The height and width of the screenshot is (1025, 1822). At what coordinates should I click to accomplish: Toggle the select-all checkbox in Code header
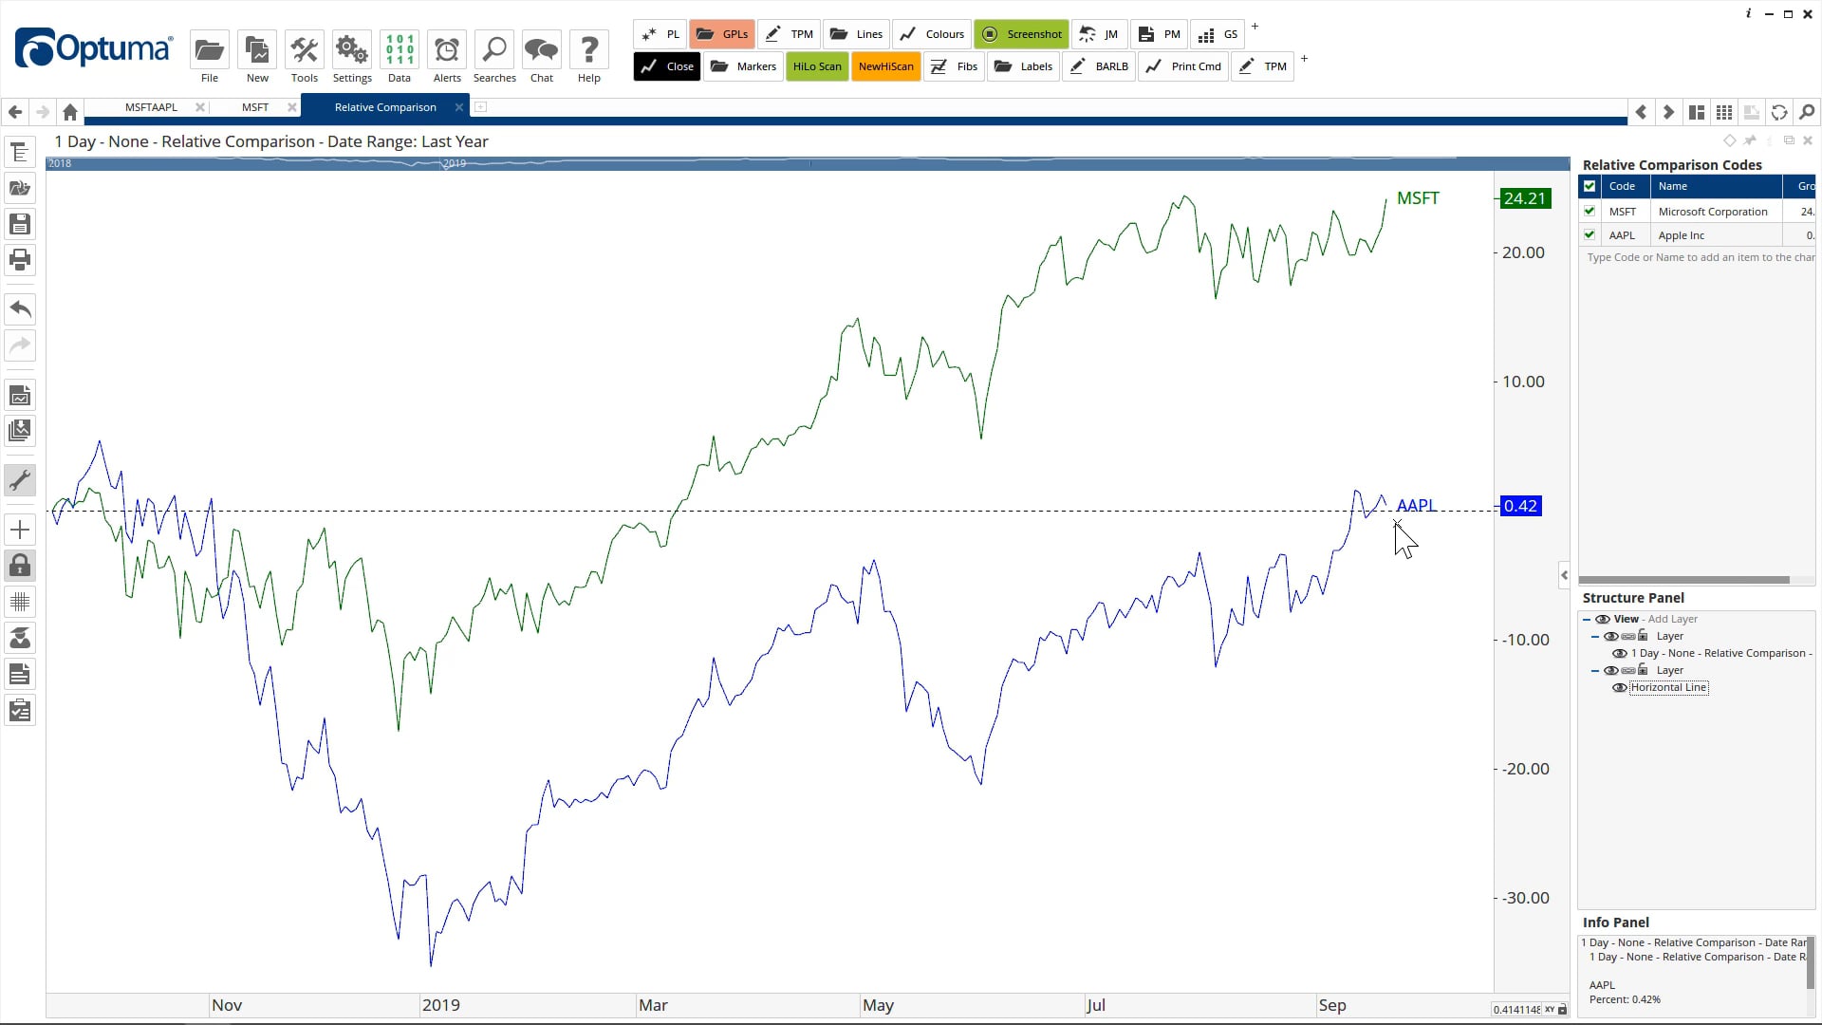point(1590,186)
